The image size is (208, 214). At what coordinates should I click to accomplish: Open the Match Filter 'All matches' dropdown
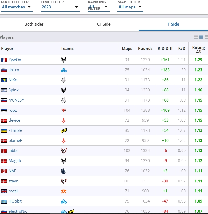(x=17, y=7)
